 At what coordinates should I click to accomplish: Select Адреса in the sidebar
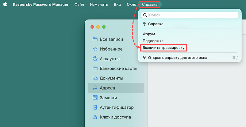pyautogui.click(x=116, y=88)
